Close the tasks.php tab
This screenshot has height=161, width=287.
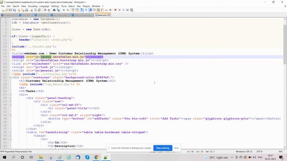109,15
